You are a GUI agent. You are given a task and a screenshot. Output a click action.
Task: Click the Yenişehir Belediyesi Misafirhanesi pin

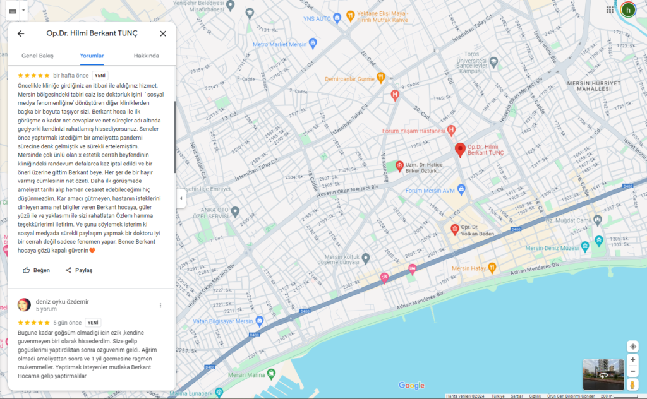point(230,5)
